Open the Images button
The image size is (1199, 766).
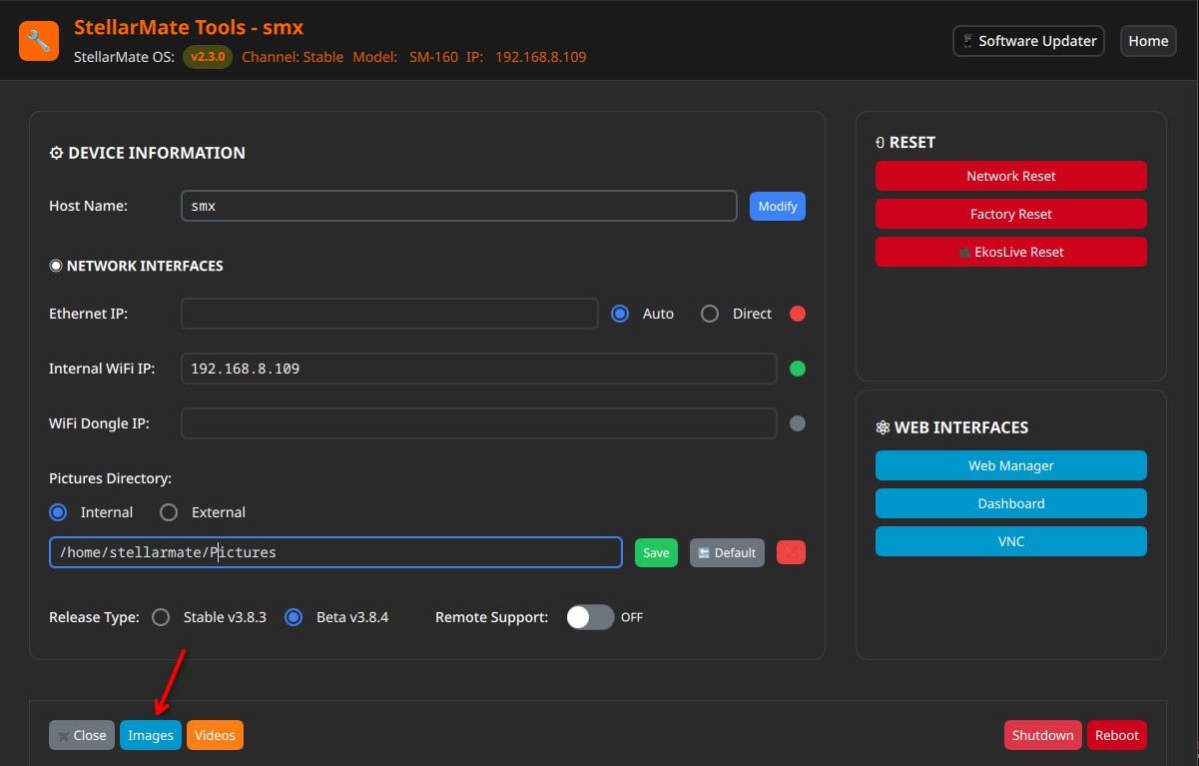151,735
